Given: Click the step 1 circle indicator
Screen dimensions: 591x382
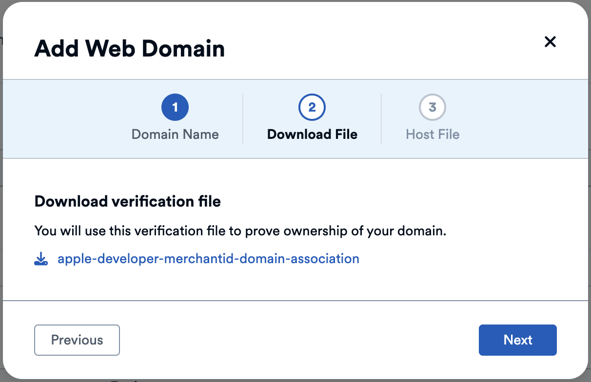Looking at the screenshot, I should (175, 107).
